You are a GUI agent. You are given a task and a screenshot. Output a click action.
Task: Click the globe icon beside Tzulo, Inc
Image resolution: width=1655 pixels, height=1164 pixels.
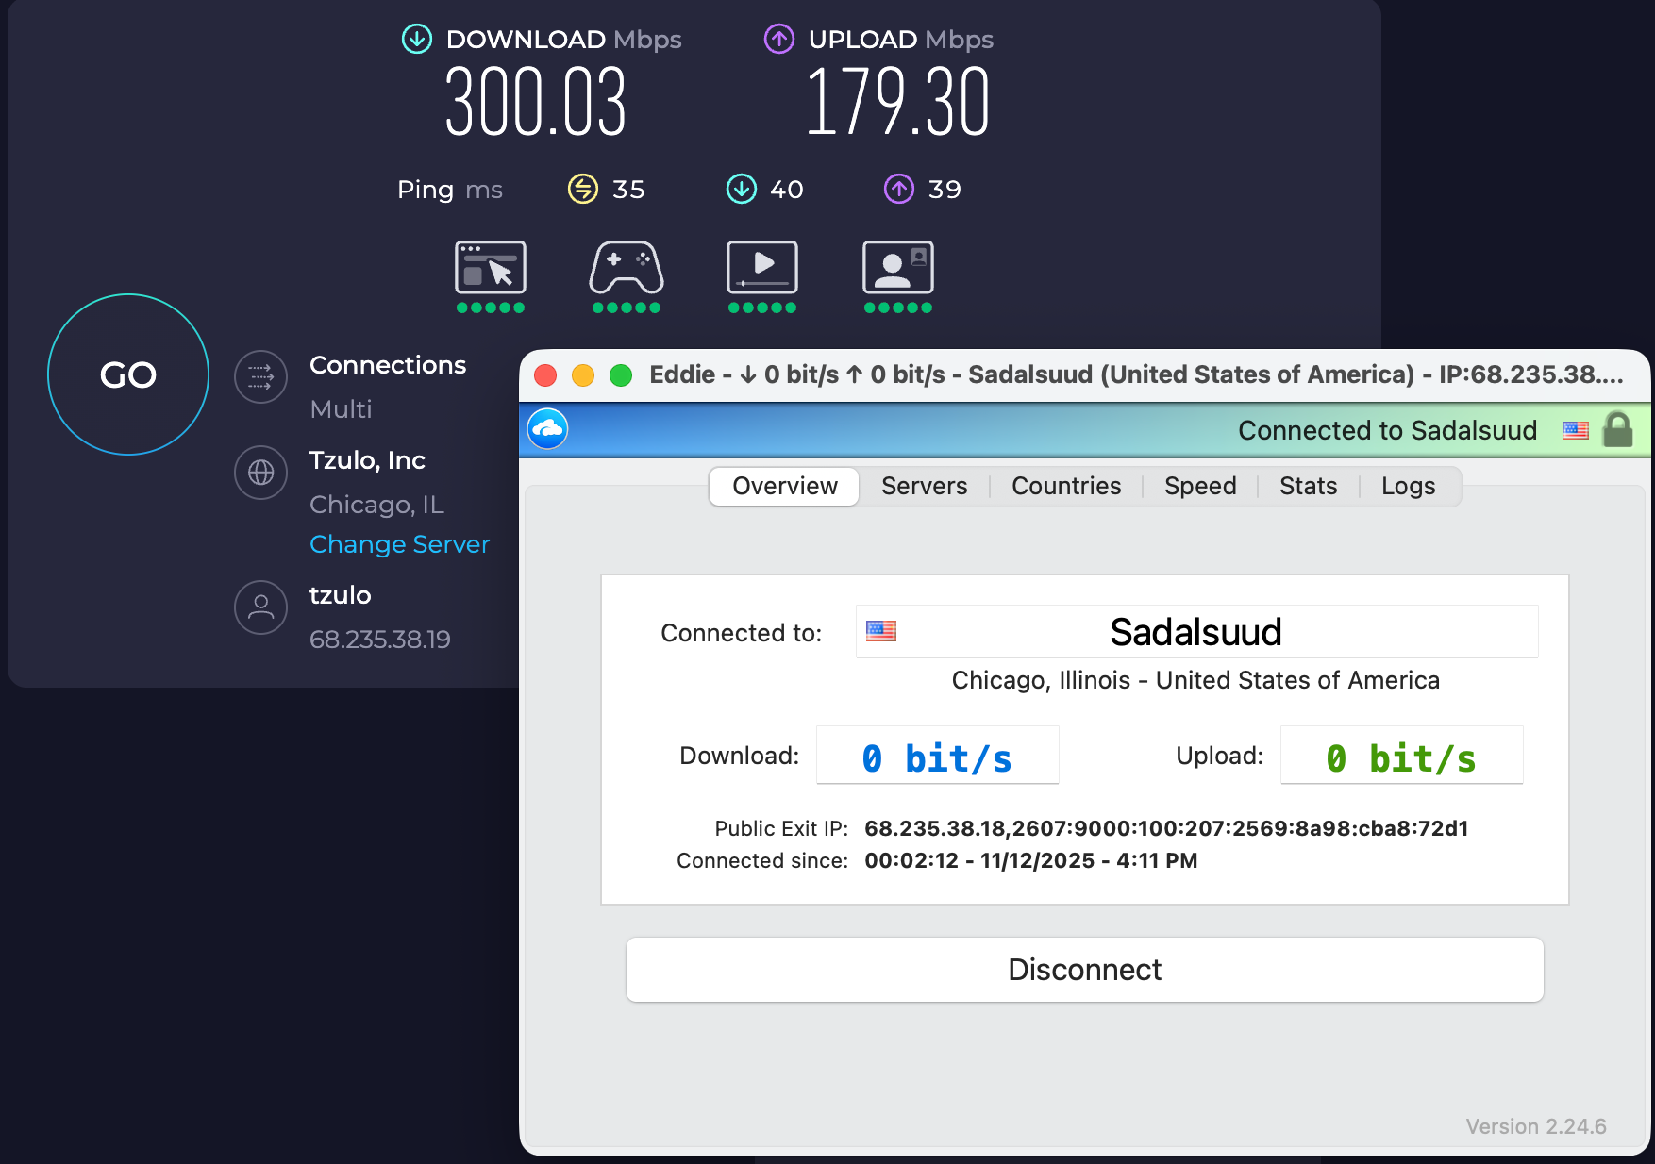pos(260,473)
